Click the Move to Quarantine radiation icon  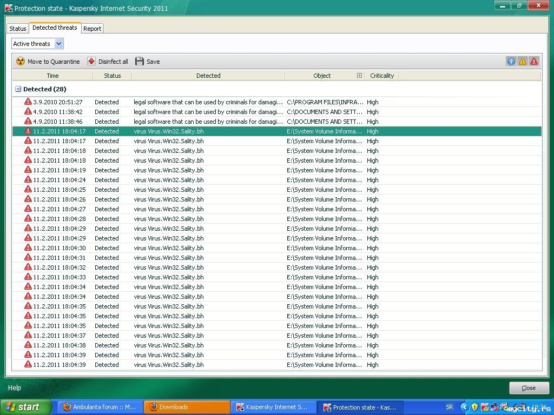[x=21, y=62]
